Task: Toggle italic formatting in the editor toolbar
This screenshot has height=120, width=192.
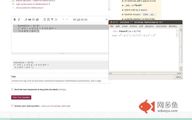Action: (19, 19)
